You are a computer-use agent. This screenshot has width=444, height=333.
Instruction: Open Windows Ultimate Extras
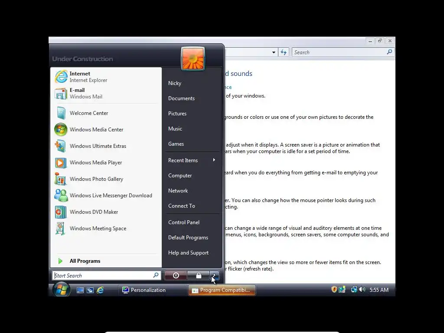tap(105, 146)
